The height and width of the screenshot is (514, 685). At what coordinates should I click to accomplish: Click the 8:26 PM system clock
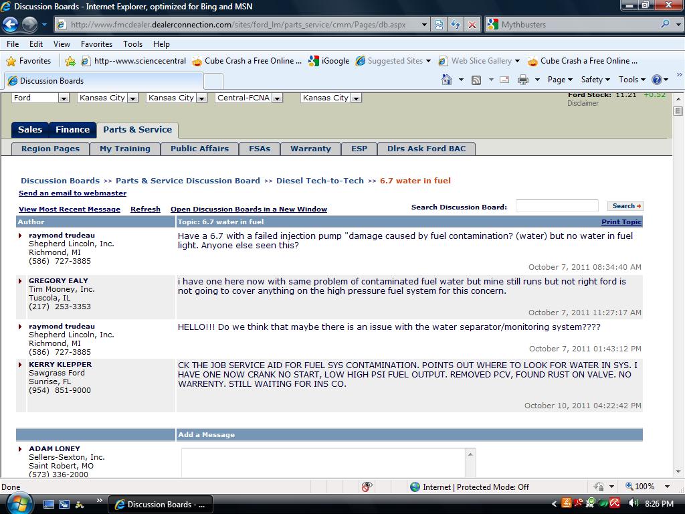click(659, 504)
